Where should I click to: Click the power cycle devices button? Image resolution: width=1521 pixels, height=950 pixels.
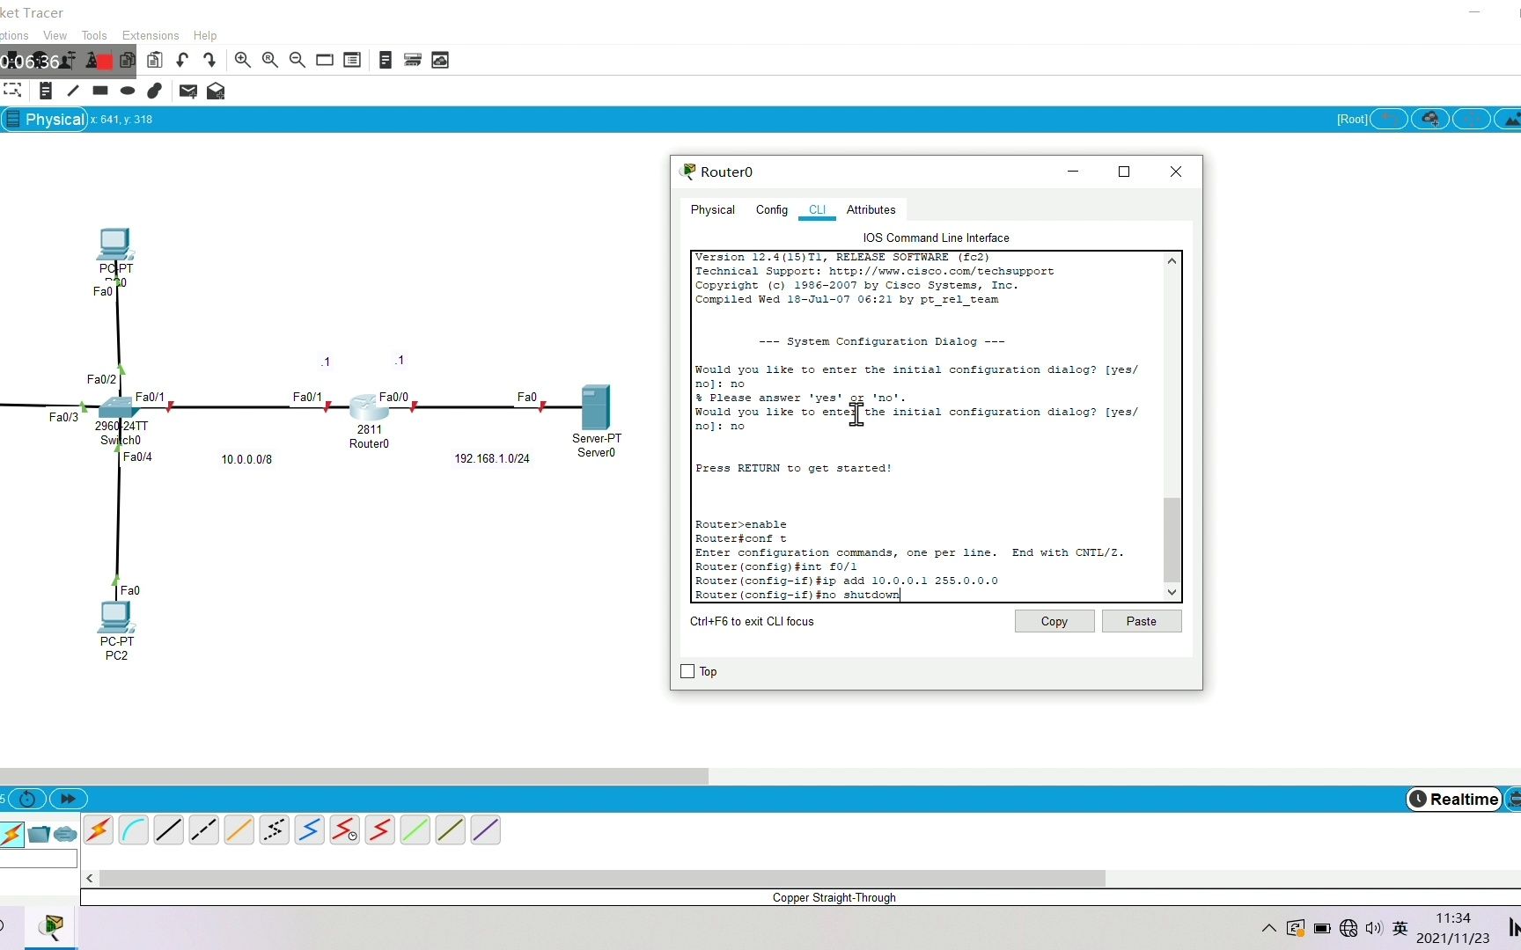pyautogui.click(x=27, y=799)
